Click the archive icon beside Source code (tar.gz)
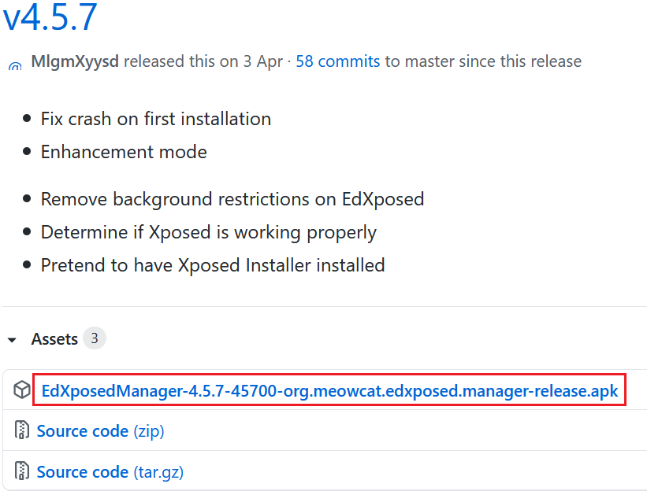 click(22, 471)
